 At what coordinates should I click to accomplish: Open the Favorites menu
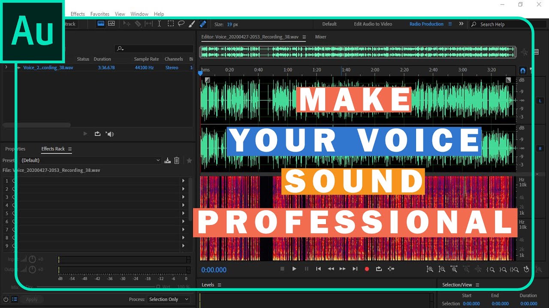click(x=100, y=14)
